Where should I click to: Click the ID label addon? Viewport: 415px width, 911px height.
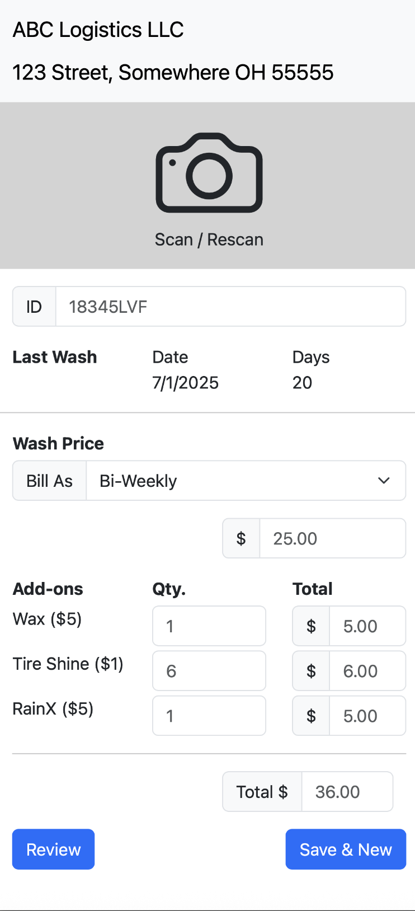(34, 307)
